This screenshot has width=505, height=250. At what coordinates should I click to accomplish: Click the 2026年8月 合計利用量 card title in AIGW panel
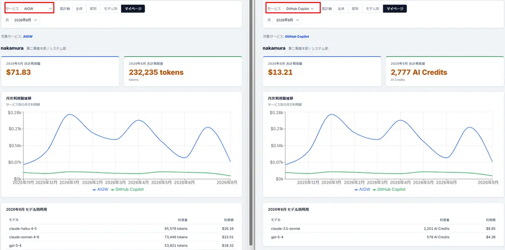coord(146,63)
